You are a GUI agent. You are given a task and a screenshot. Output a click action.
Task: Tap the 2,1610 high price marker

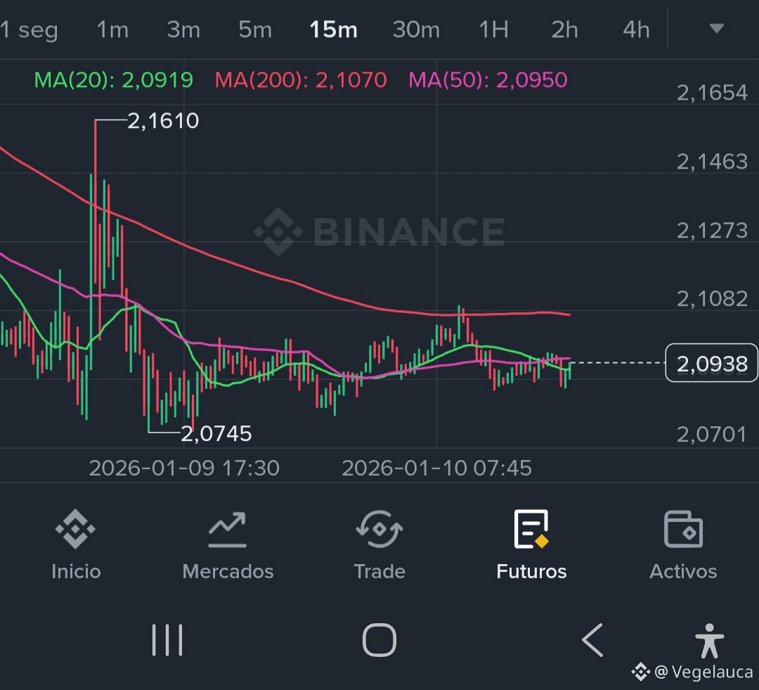point(163,122)
